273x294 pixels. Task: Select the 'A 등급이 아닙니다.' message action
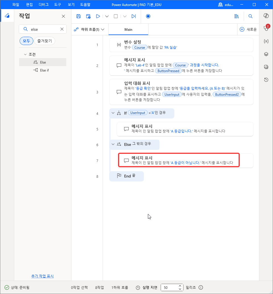185,161
